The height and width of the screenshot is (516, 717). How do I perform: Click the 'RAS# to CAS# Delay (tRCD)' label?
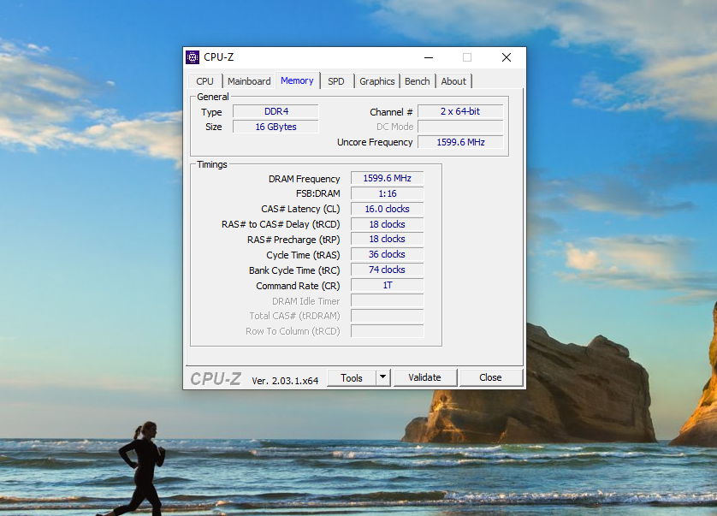click(x=281, y=224)
